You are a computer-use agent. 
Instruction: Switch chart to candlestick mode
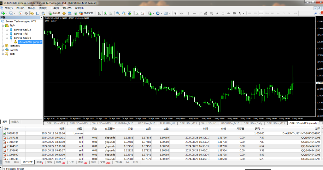coord(105,13)
